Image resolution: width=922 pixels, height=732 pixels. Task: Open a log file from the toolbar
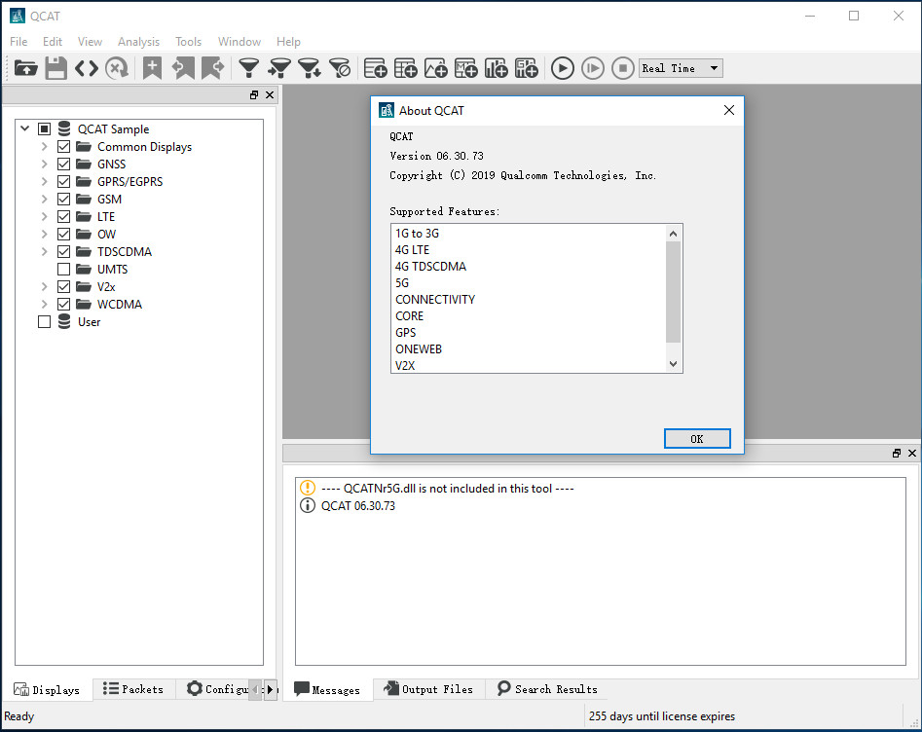click(25, 68)
